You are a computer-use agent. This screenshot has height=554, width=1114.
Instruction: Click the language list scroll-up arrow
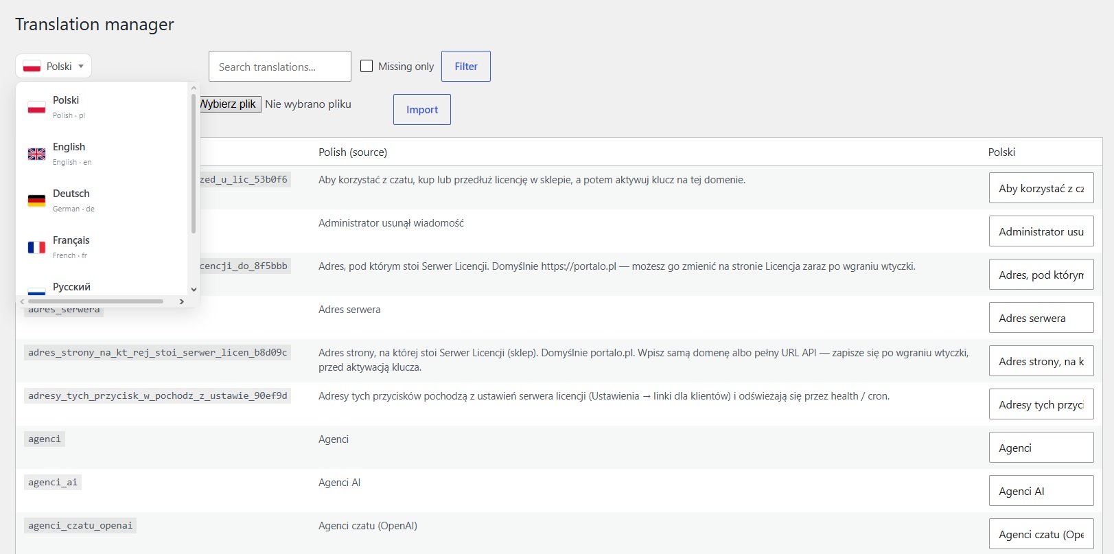click(194, 88)
